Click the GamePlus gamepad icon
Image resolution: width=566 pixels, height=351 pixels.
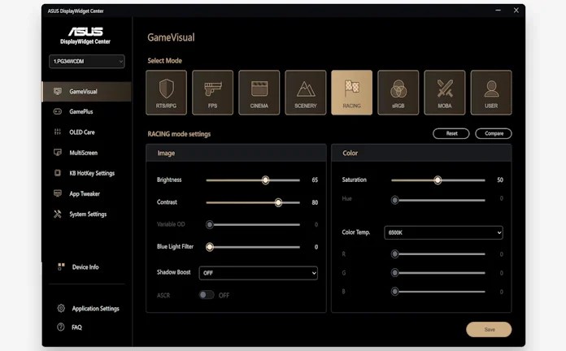tap(58, 111)
